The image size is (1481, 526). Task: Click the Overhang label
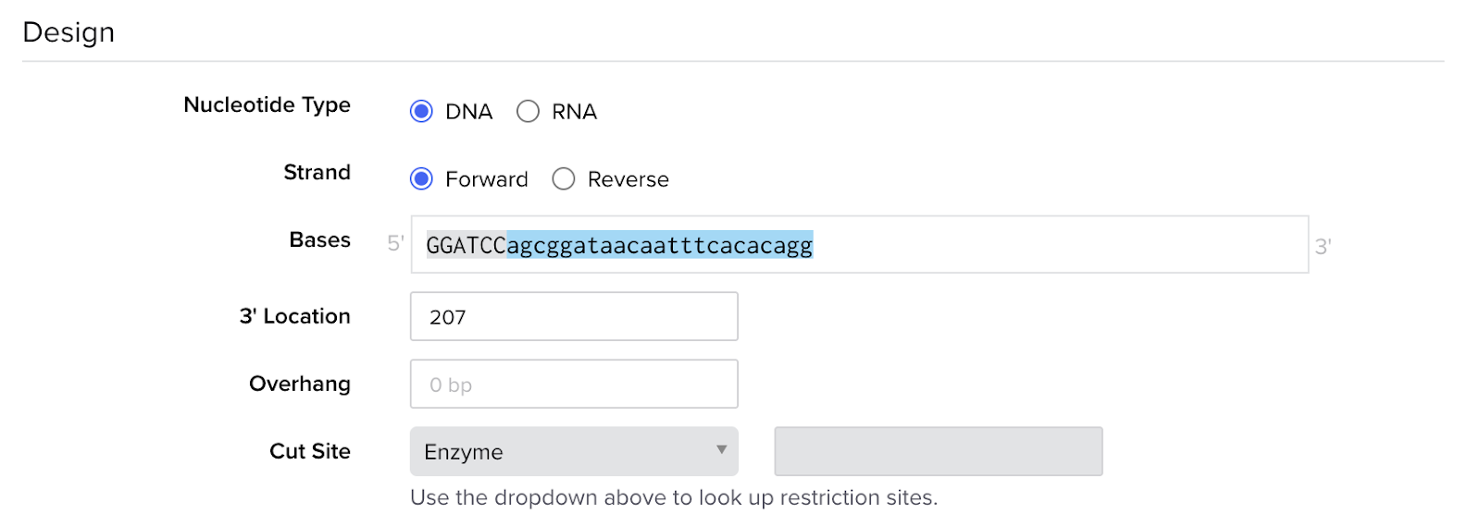(x=299, y=384)
